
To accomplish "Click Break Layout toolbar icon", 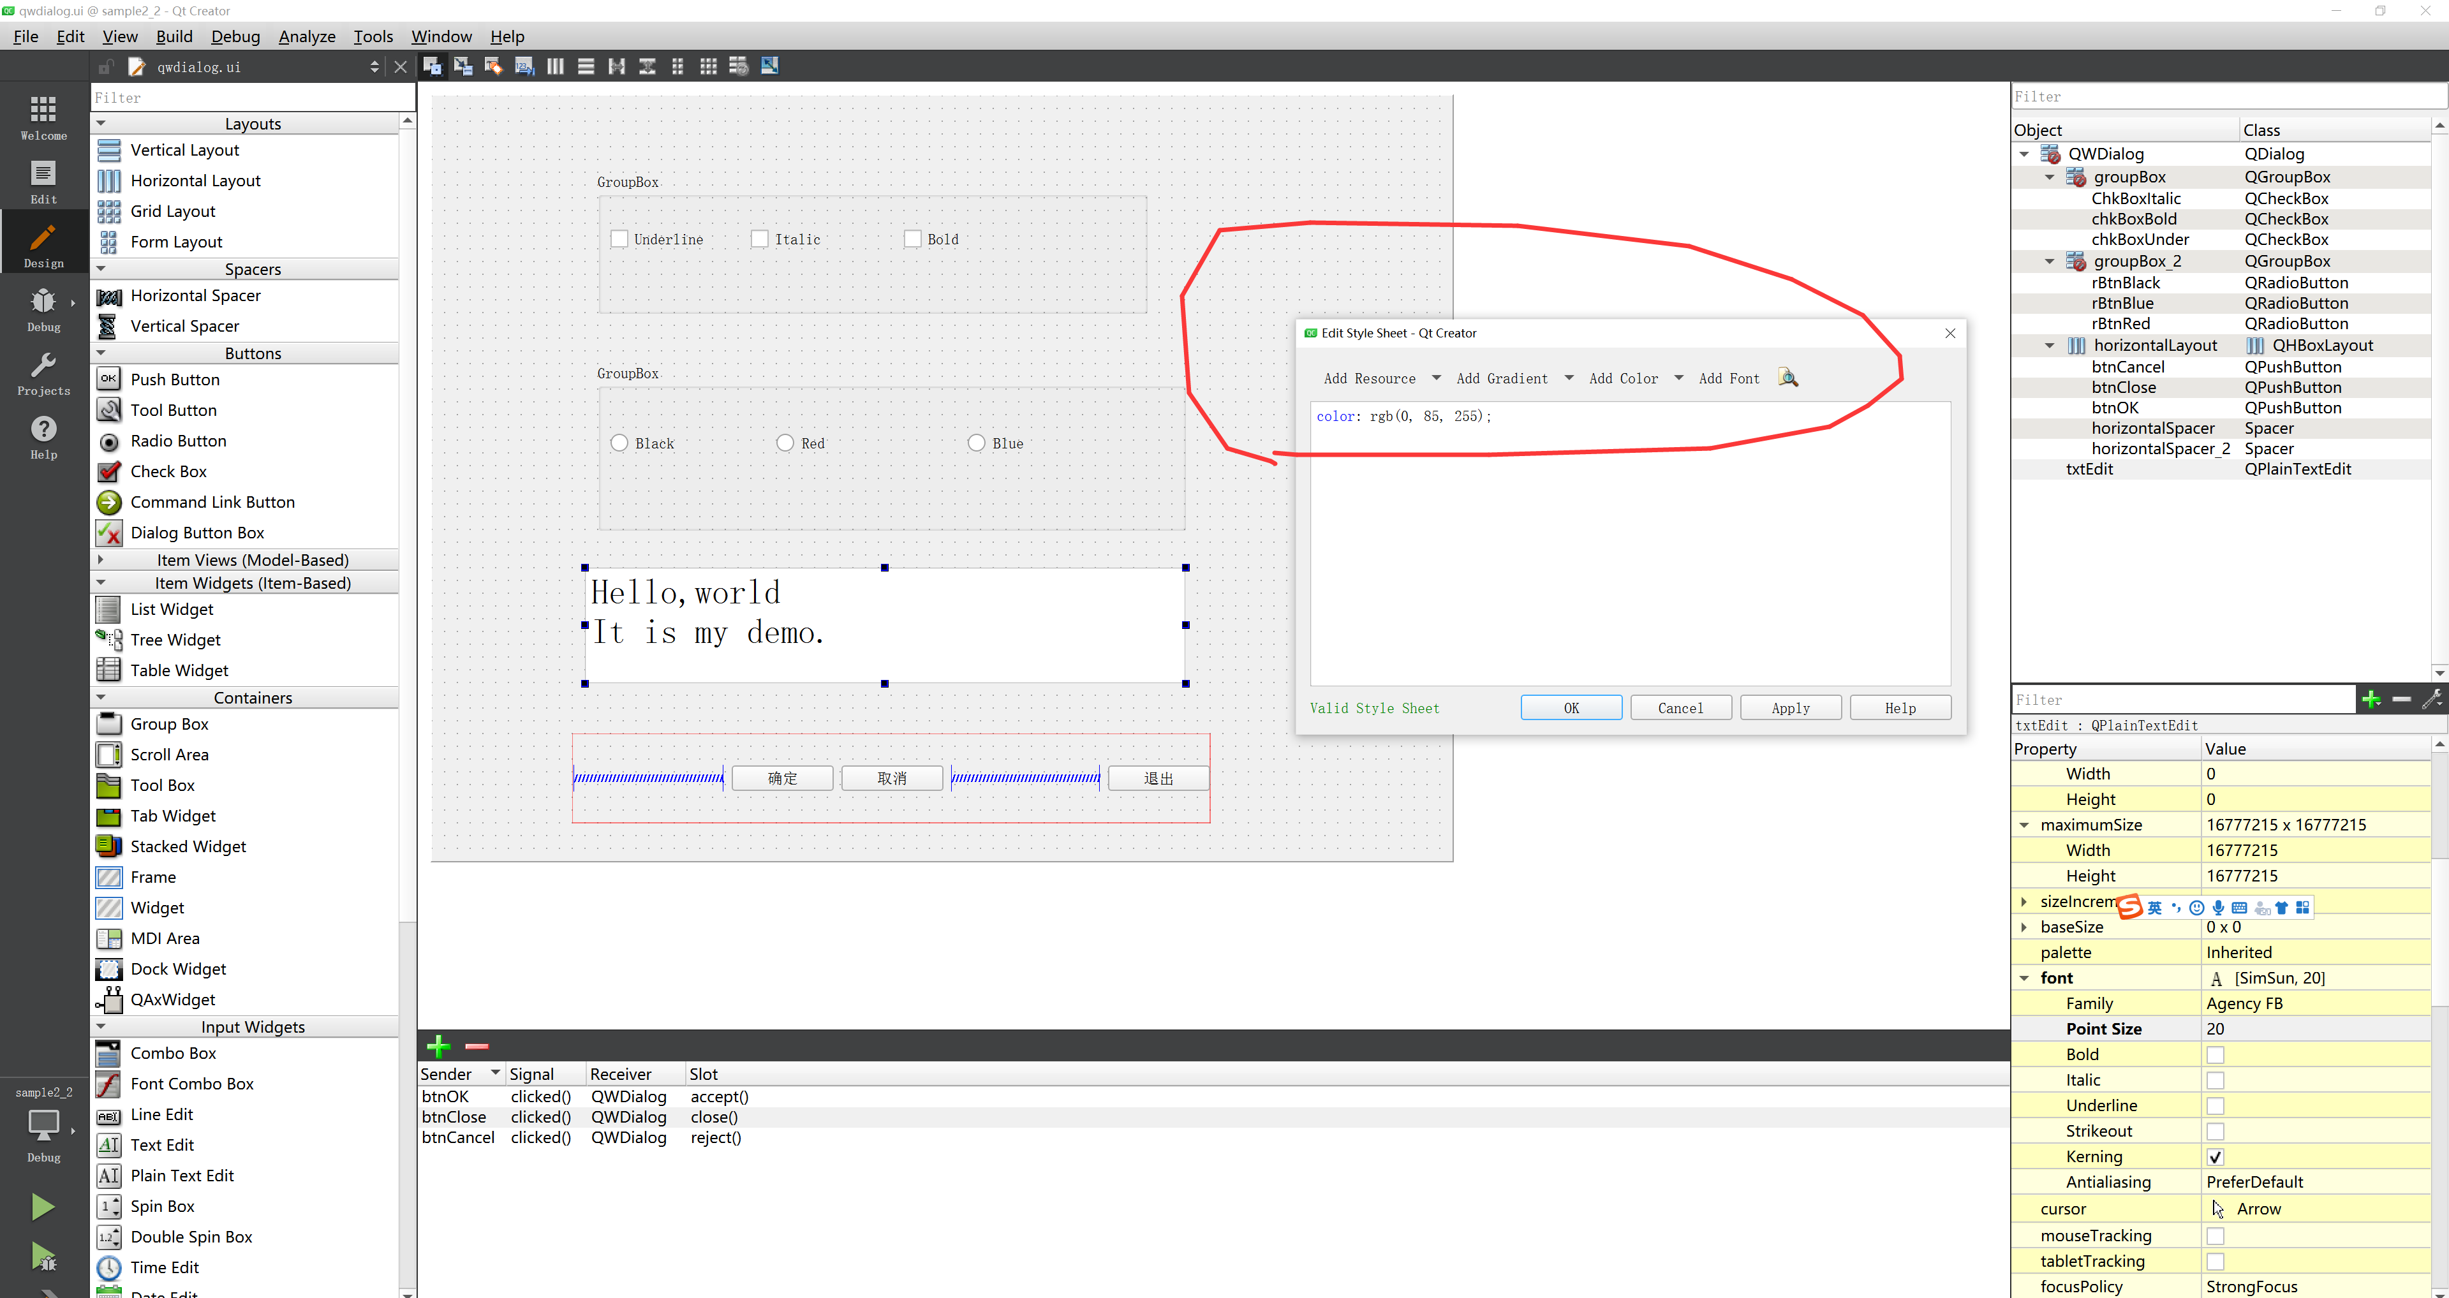I will point(739,66).
